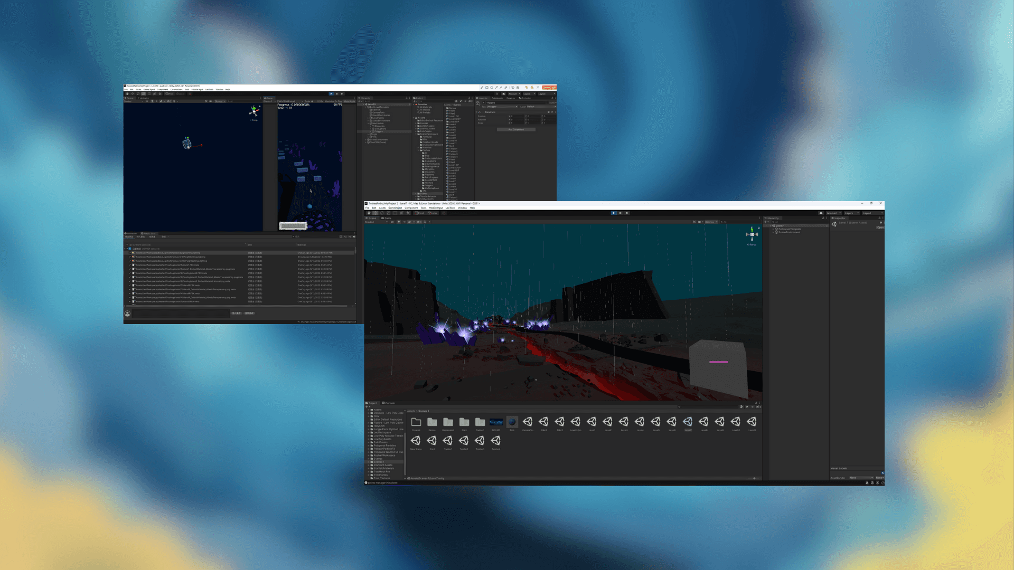1014x570 pixels.
Task: Open the Layers dropdown in Level7 editor
Action: pyautogui.click(x=851, y=213)
